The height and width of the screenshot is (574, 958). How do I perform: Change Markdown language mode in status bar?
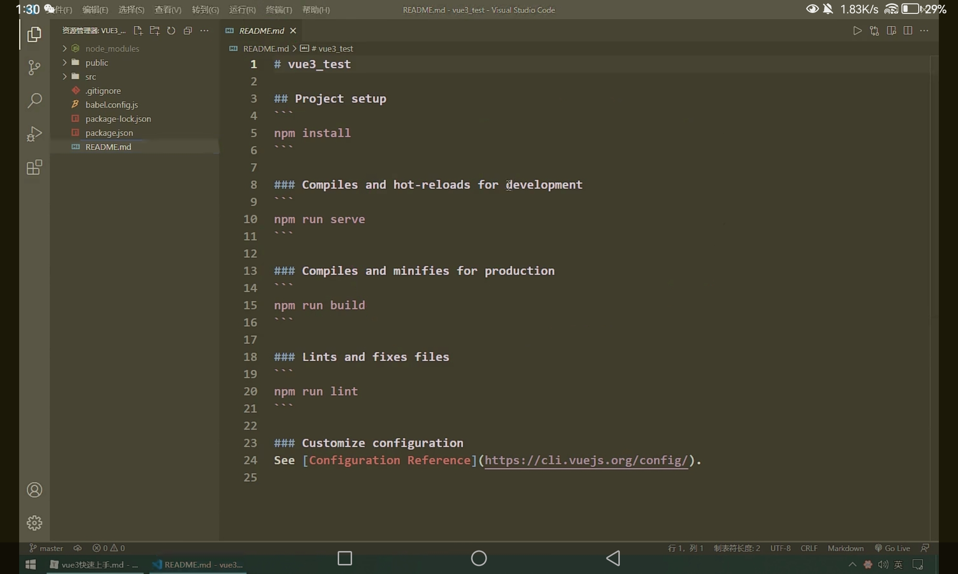(x=845, y=548)
